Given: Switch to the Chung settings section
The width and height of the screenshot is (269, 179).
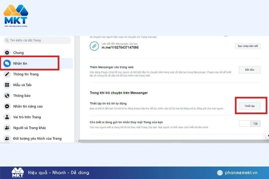Looking at the screenshot, I should click(x=19, y=53).
